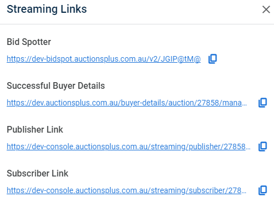Copy the Bid Spotter link to clipboard
This screenshot has width=274, height=207.
[x=212, y=59]
